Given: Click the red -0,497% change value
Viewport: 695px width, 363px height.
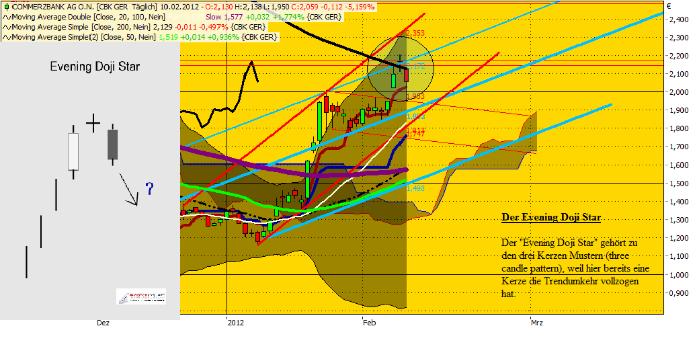Looking at the screenshot, I should pos(213,28).
